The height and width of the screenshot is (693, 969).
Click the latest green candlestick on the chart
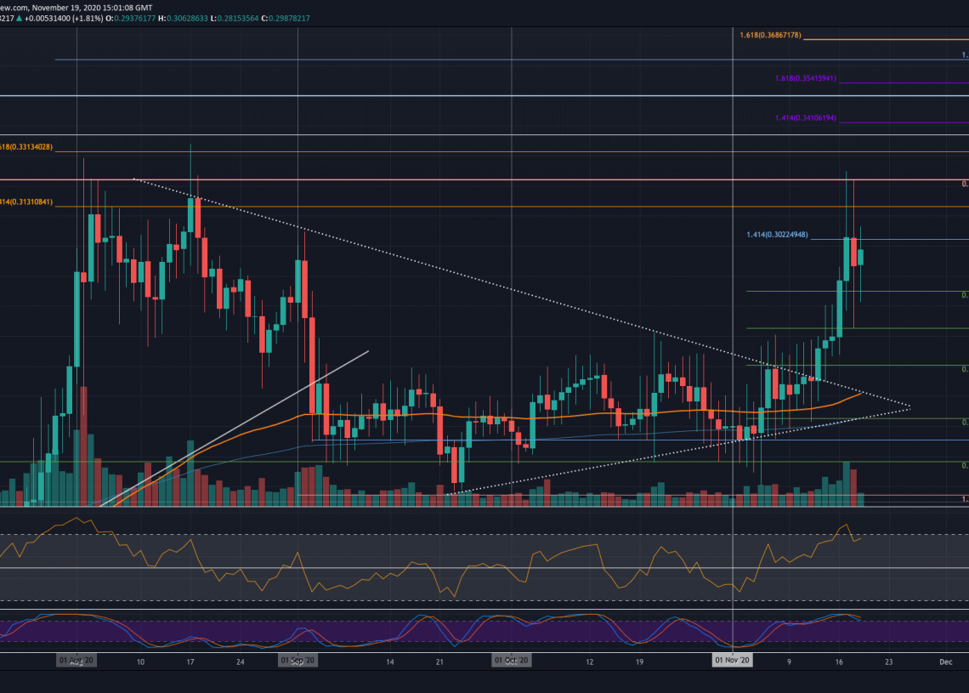click(x=861, y=257)
